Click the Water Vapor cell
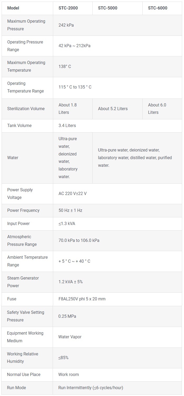The height and width of the screenshot is (396, 184). click(x=70, y=337)
